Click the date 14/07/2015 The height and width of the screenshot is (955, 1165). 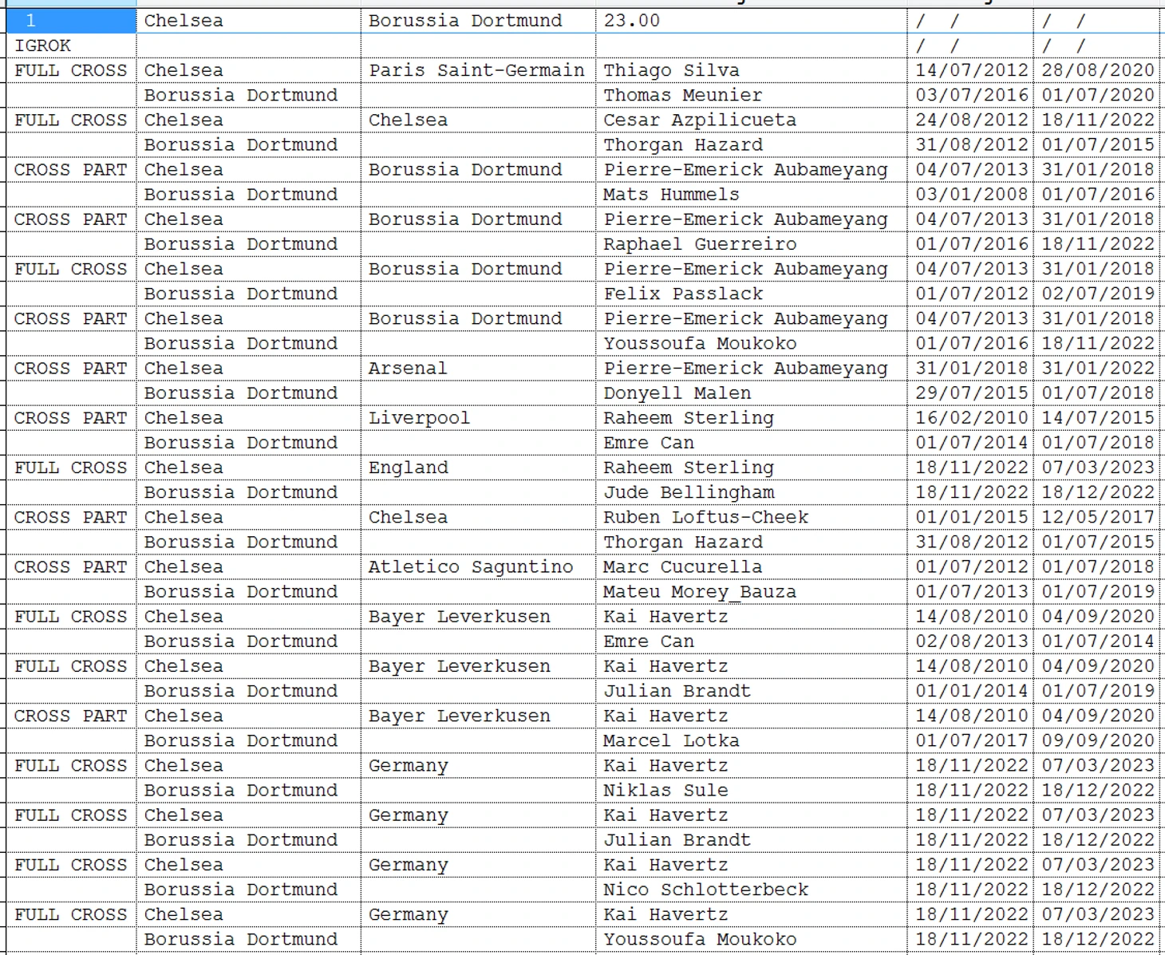(1097, 417)
